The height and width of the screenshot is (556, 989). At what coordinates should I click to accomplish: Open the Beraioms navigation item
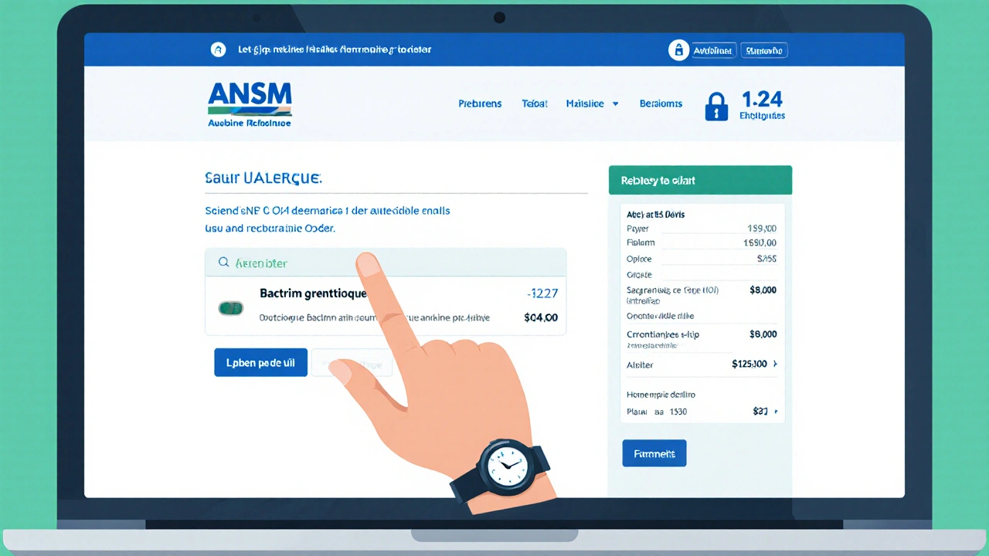(x=661, y=103)
